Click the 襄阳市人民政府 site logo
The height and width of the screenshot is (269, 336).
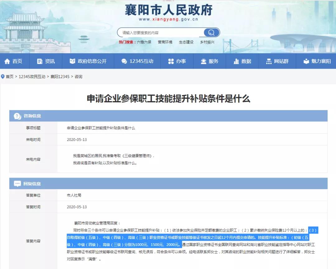(x=168, y=10)
